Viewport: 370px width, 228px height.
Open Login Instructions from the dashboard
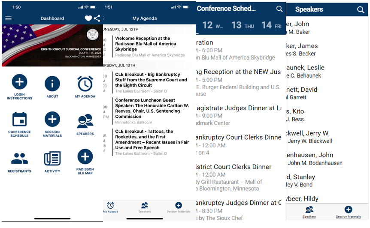tap(19, 87)
